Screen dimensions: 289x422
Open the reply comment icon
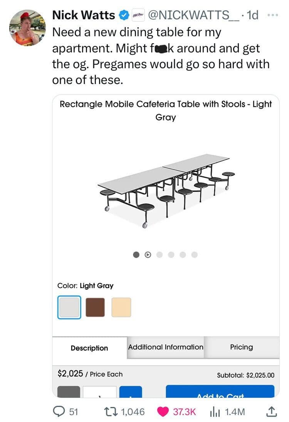(x=58, y=412)
